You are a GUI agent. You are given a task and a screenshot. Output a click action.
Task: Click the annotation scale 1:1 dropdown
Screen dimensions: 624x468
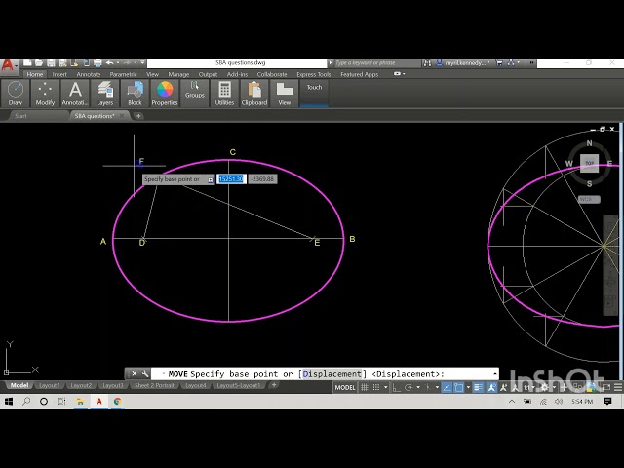528,387
